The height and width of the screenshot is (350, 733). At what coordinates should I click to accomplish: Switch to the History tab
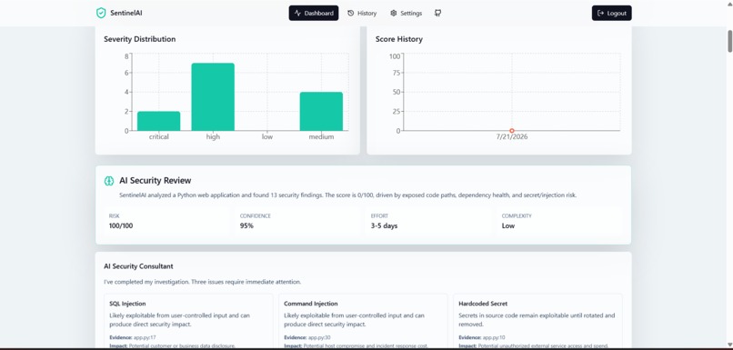point(362,13)
